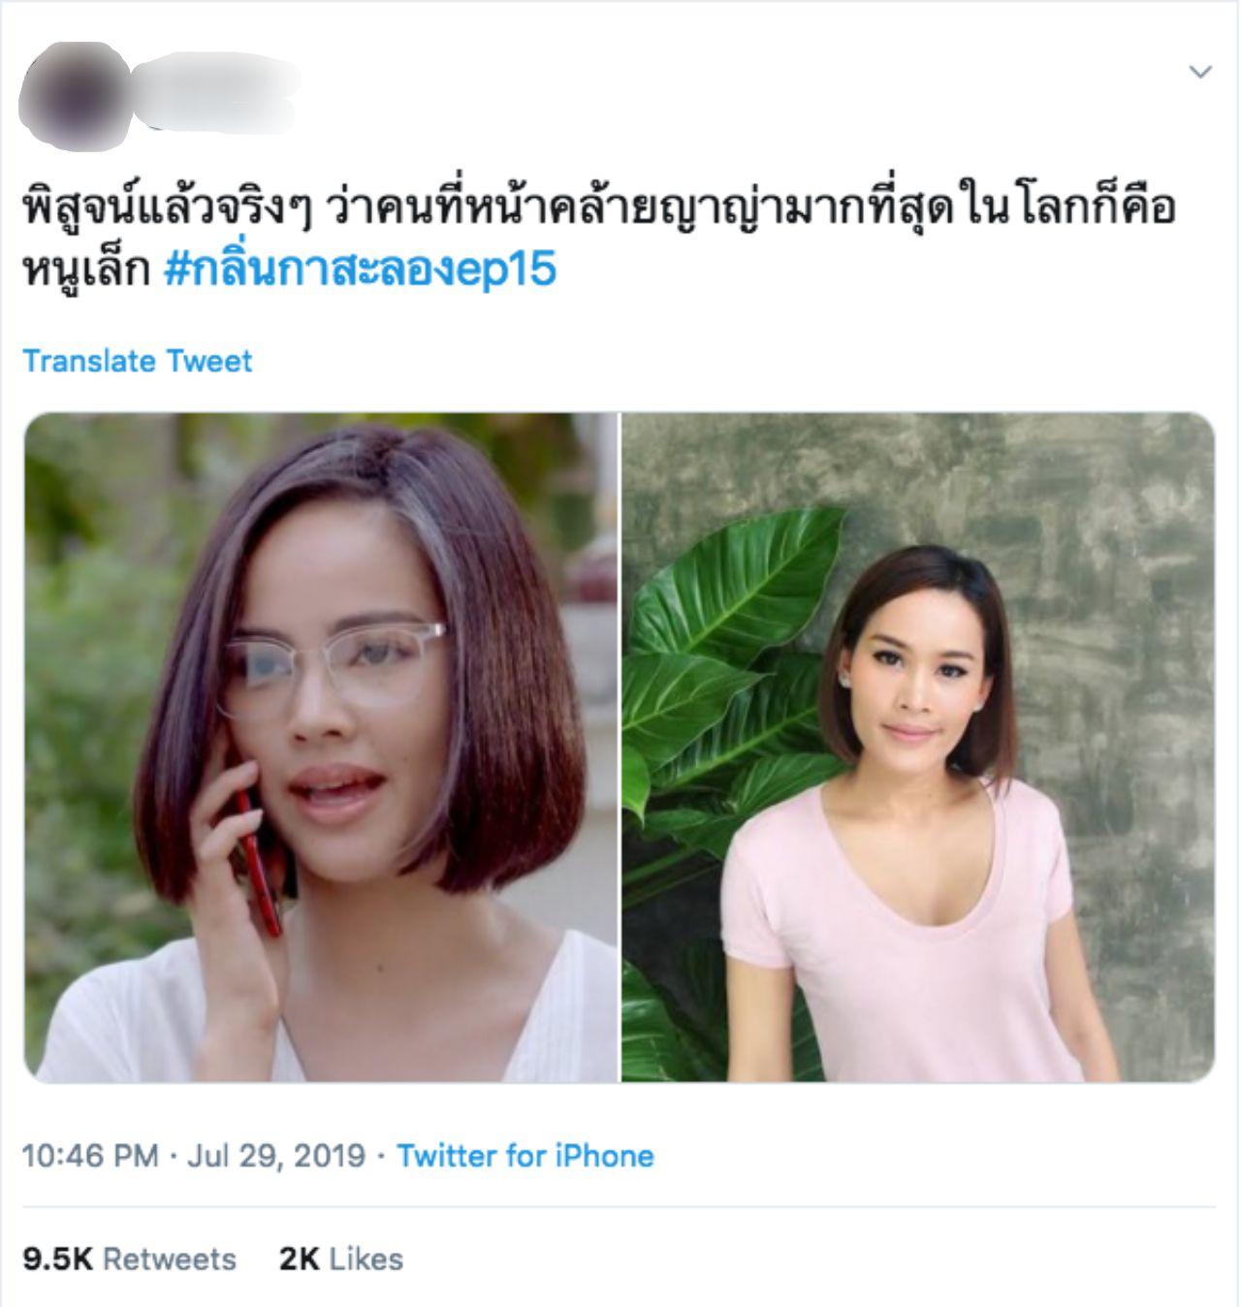Click the white divider between the photos
1241x1307 pixels.
[x=620, y=747]
